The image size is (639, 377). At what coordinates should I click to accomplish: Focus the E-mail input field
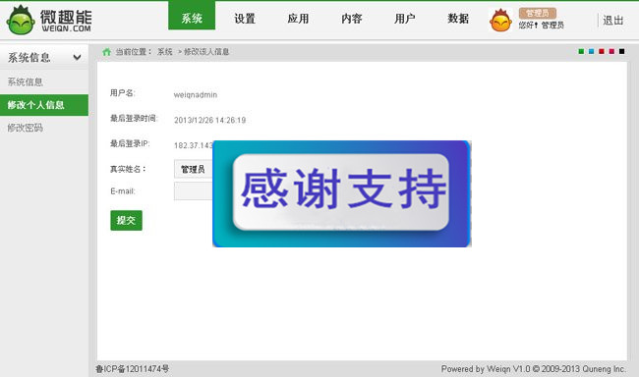194,190
